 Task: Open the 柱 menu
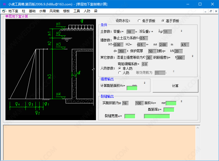tap(24, 11)
